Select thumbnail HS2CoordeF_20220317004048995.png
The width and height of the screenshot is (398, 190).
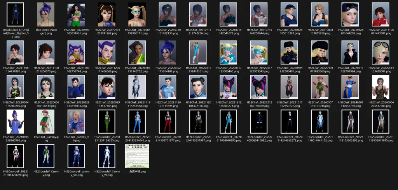(229, 122)
